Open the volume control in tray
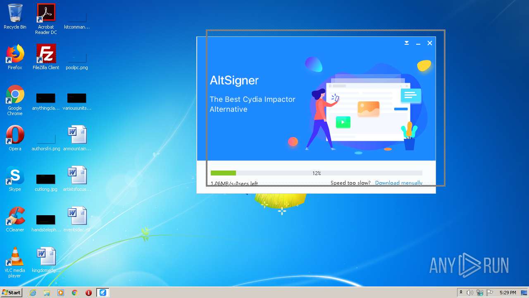This screenshot has width=529, height=298. coord(470,293)
